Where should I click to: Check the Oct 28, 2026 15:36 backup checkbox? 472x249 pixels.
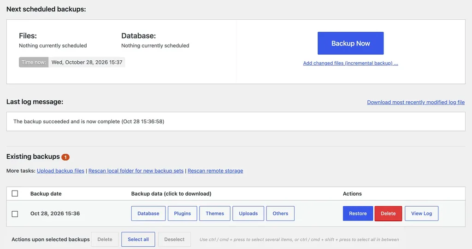(x=15, y=214)
